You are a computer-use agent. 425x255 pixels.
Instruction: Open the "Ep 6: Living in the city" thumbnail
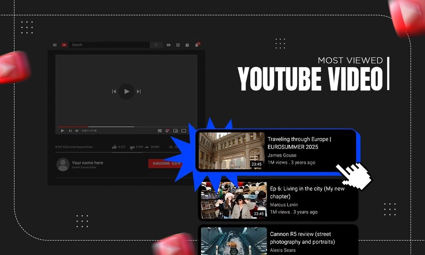tap(234, 200)
